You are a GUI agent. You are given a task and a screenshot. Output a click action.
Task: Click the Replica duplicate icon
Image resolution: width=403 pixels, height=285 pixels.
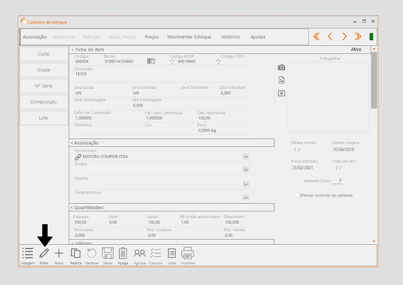coord(76,253)
